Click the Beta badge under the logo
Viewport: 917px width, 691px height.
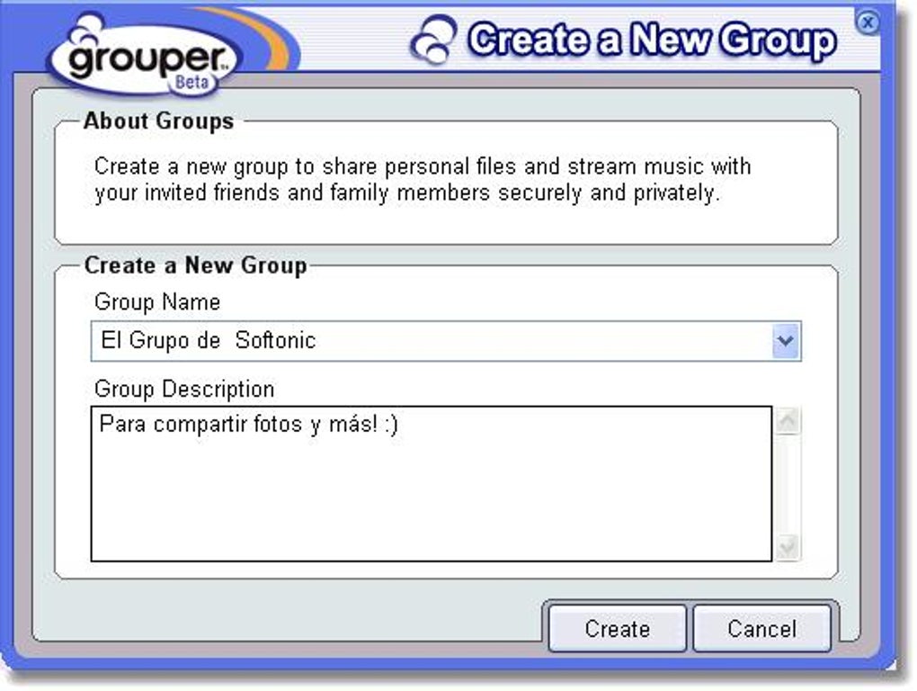(x=191, y=83)
